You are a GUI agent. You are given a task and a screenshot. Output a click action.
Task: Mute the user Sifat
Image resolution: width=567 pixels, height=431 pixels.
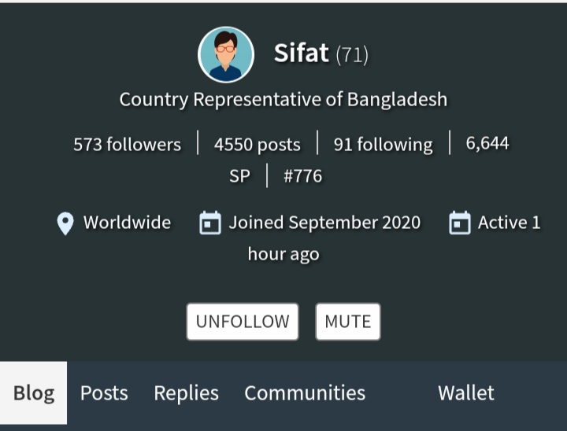tap(348, 322)
